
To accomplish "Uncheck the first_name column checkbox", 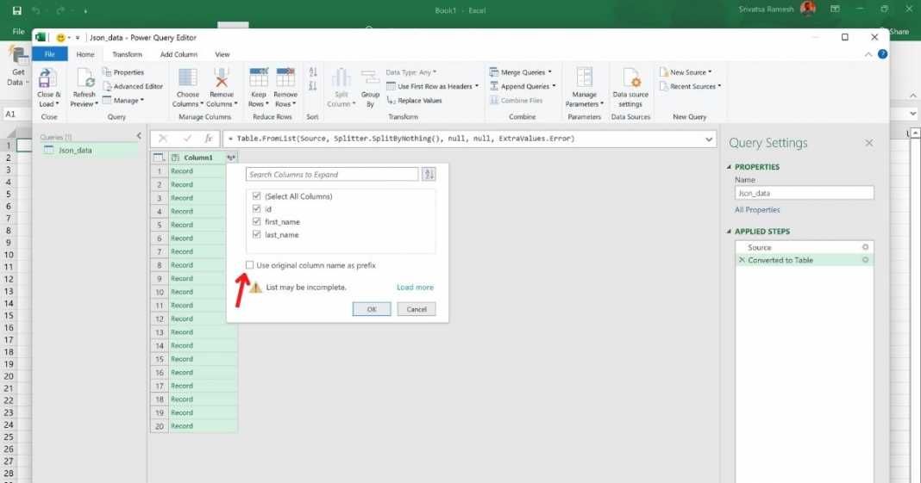I will tap(256, 221).
